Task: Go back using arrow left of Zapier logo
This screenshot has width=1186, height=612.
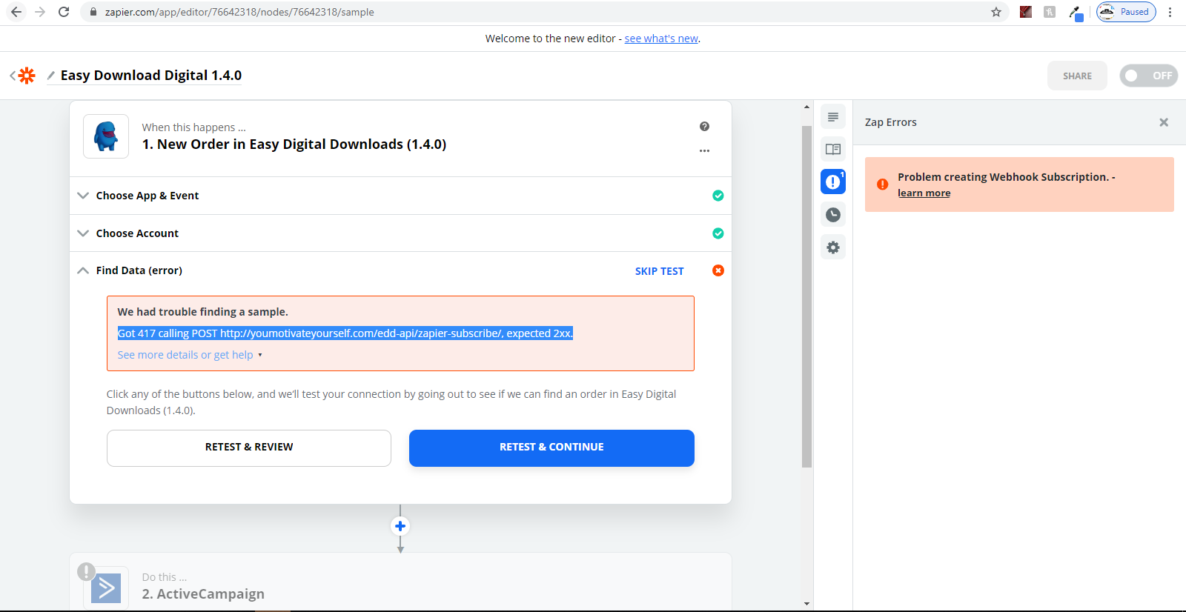Action: tap(13, 76)
